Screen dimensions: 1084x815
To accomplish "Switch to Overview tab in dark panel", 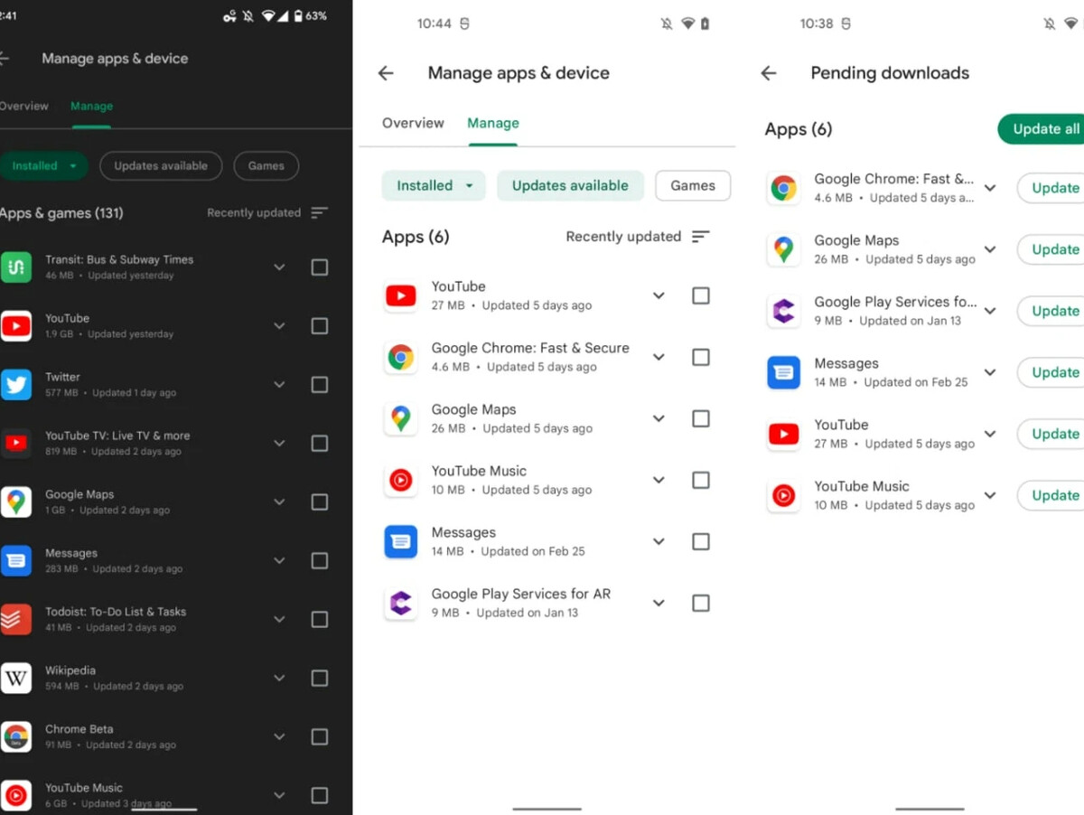I will (x=23, y=106).
